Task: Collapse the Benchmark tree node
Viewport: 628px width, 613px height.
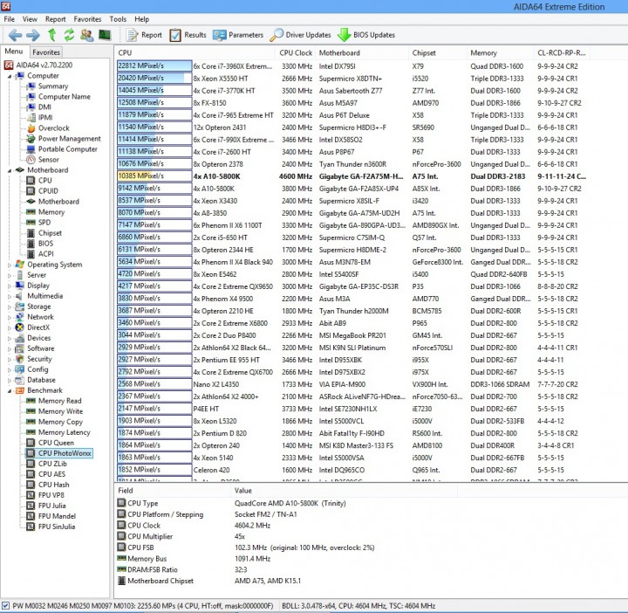Action: [10, 390]
